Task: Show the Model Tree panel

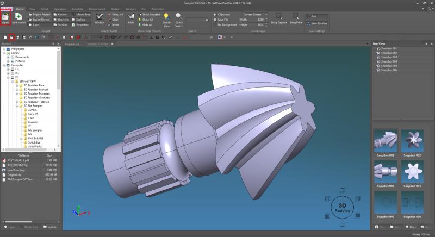Action: click(x=81, y=15)
